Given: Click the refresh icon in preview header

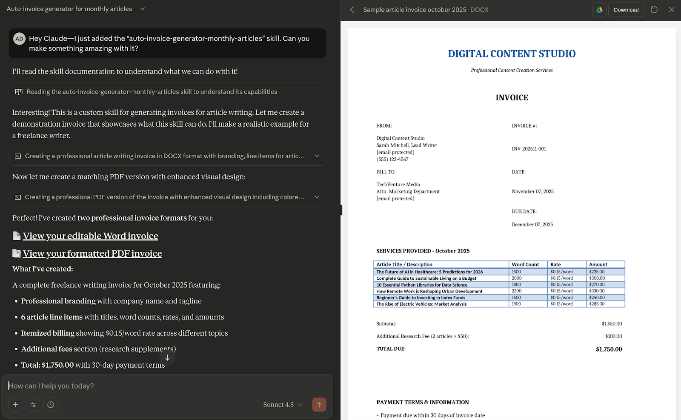Looking at the screenshot, I should (654, 10).
